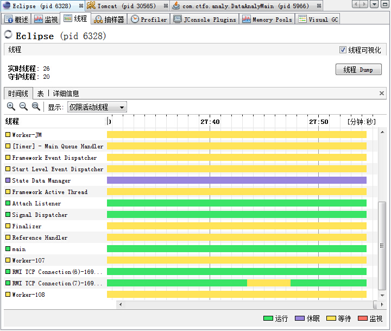Open the JConsole Plugins tab
The width and height of the screenshot is (391, 331).
[205, 19]
